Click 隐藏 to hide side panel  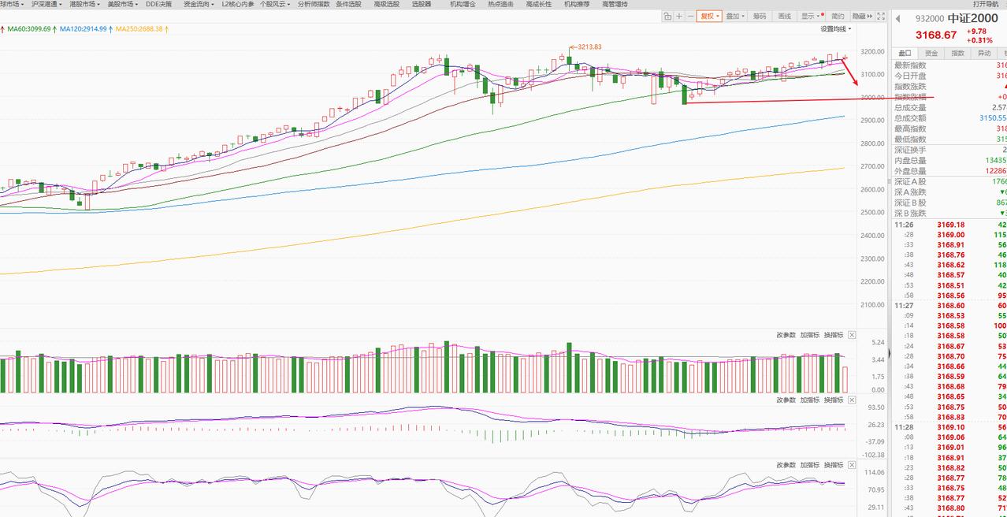pos(861,16)
